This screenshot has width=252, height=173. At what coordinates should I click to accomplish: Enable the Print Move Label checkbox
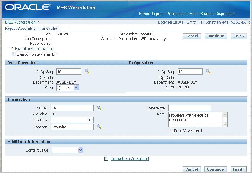[x=171, y=131]
